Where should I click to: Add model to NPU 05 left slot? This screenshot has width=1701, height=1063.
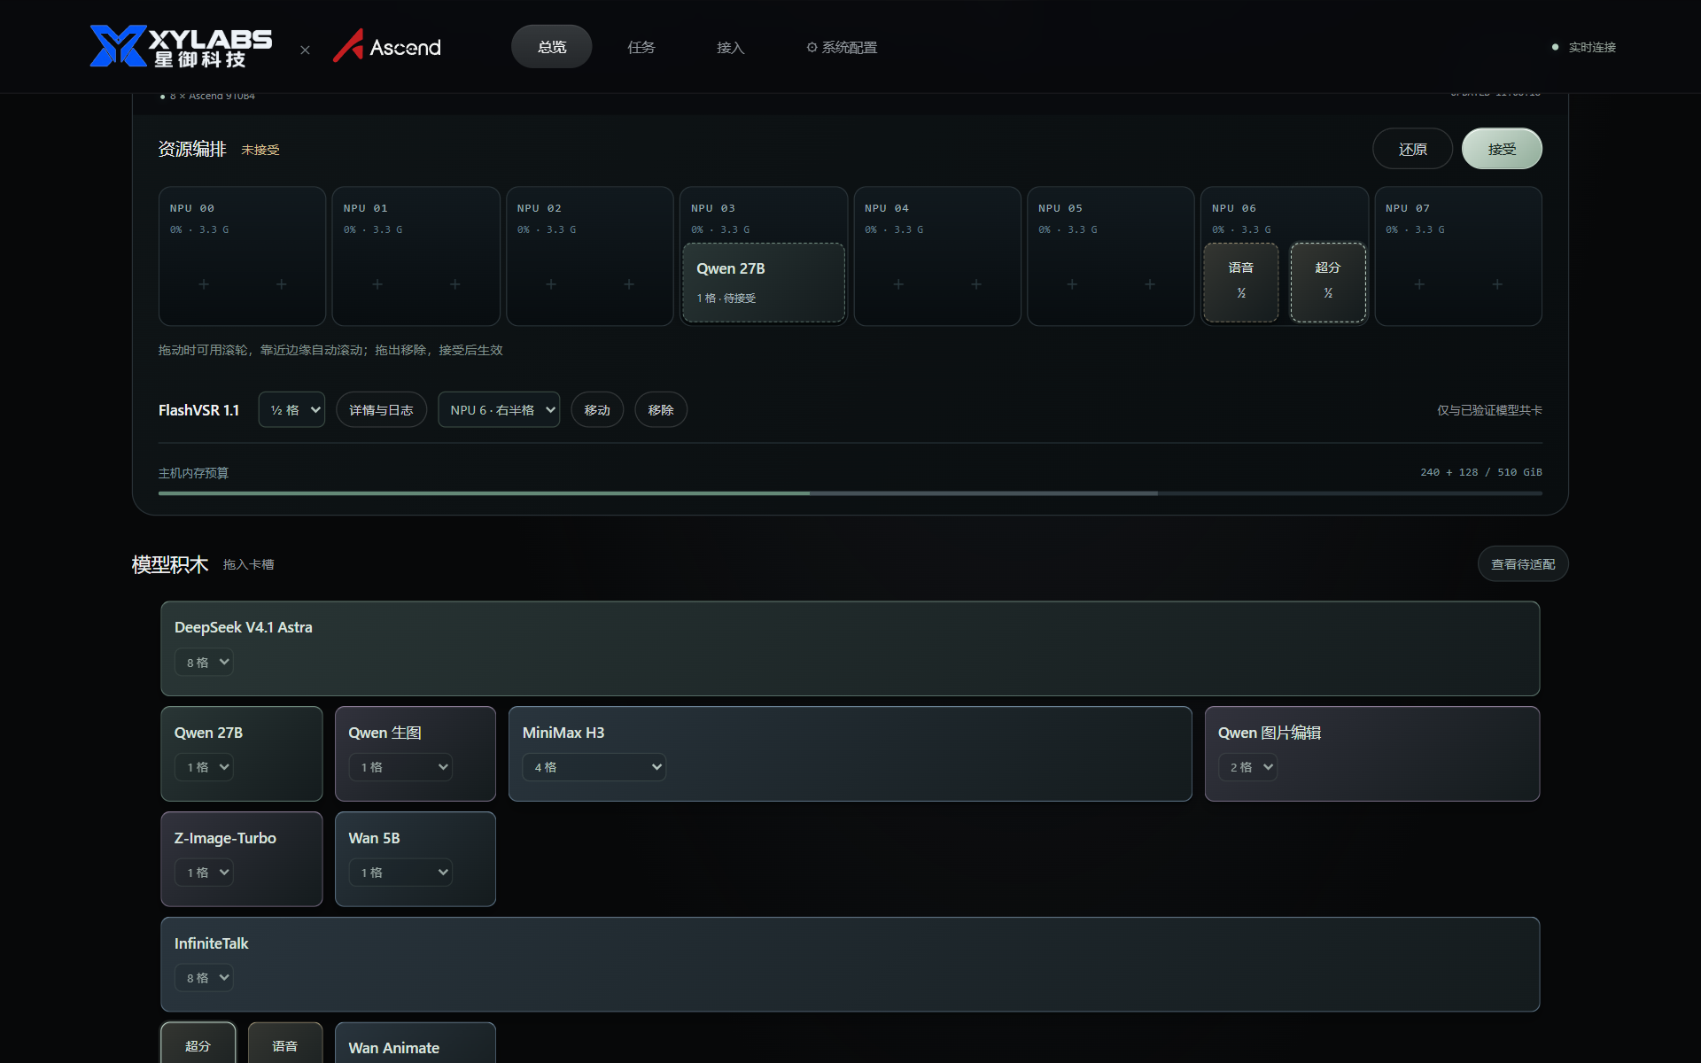pyautogui.click(x=1072, y=284)
